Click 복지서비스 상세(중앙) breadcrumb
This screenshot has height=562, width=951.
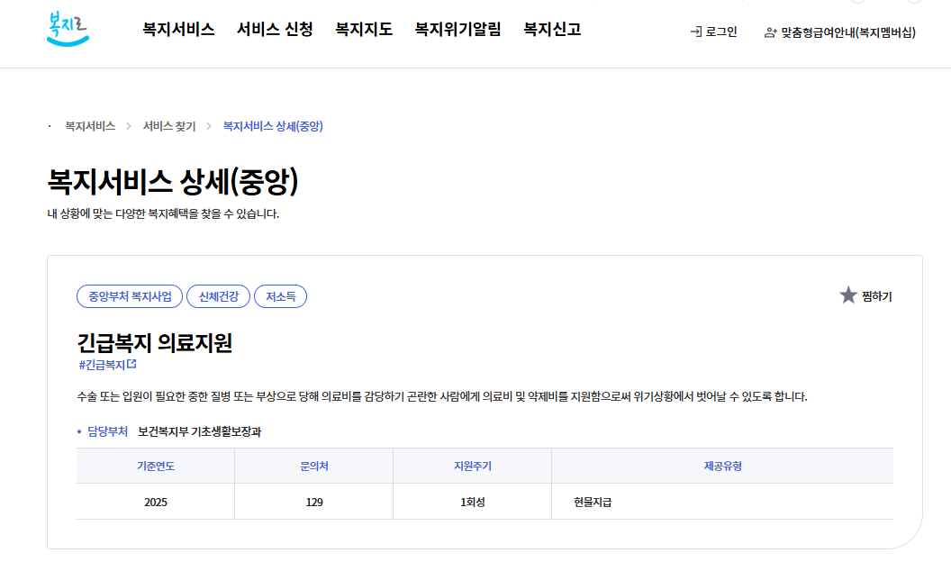click(x=273, y=126)
